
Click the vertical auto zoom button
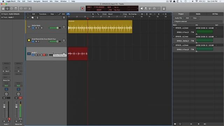[147, 14]
